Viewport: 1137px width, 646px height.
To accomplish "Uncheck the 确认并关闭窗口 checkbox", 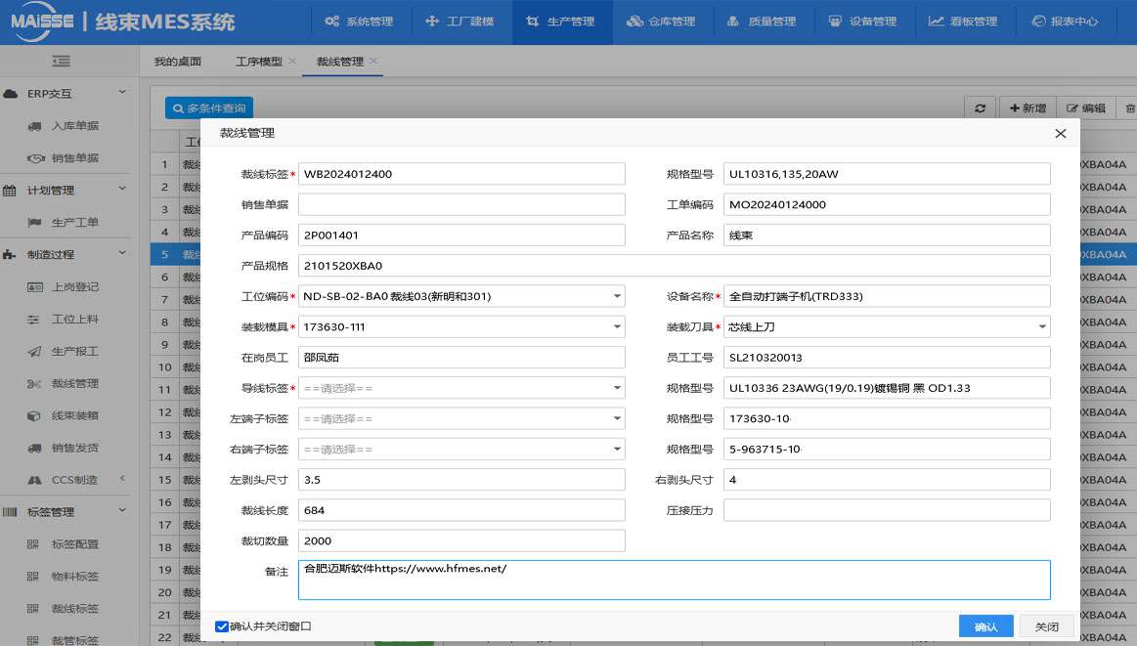I will [x=222, y=625].
